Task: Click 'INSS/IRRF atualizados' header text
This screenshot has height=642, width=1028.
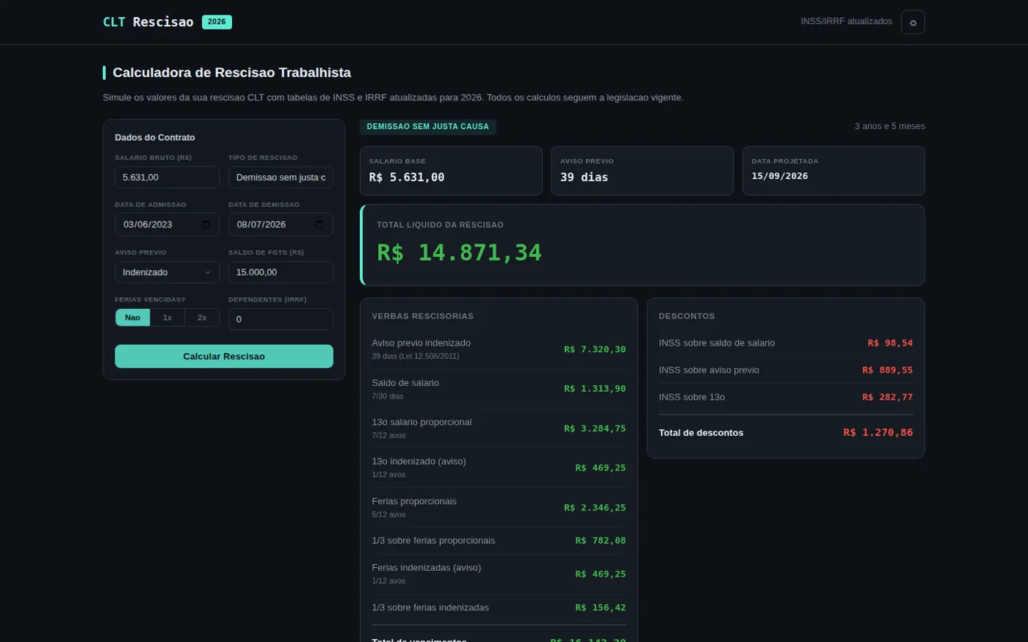Action: click(x=847, y=21)
